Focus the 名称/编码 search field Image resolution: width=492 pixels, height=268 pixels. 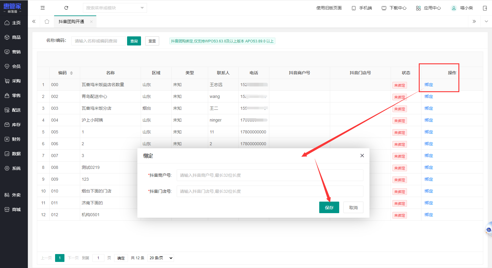point(98,41)
